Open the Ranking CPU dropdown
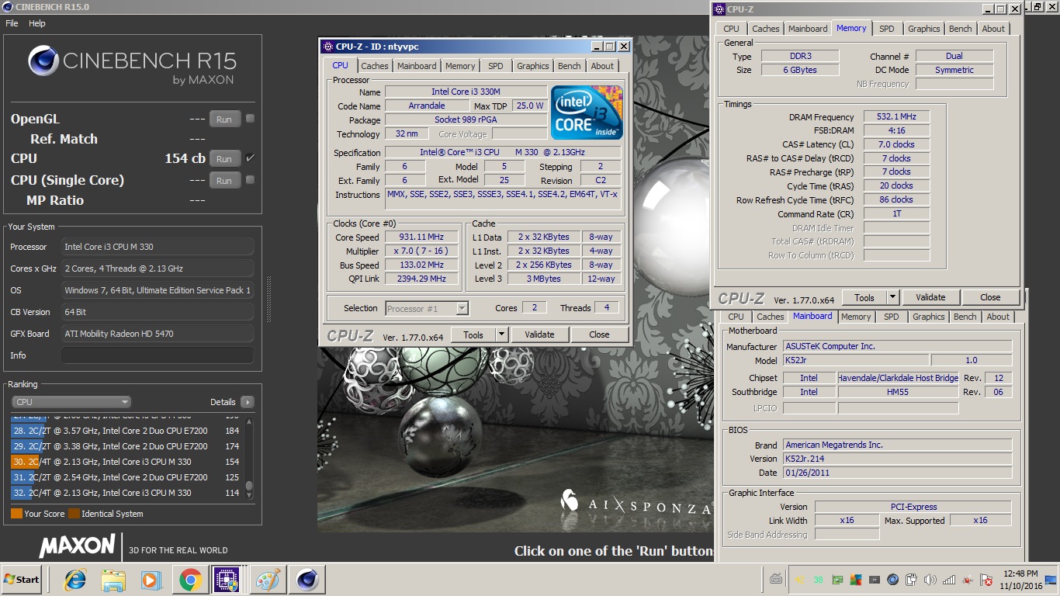Viewport: 1060px width, 596px height. pyautogui.click(x=71, y=402)
